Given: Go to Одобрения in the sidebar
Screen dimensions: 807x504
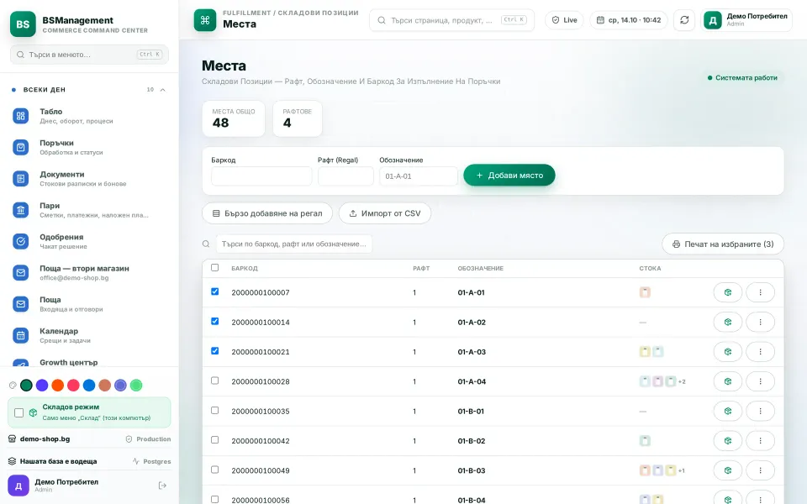Looking at the screenshot, I should coord(89,242).
